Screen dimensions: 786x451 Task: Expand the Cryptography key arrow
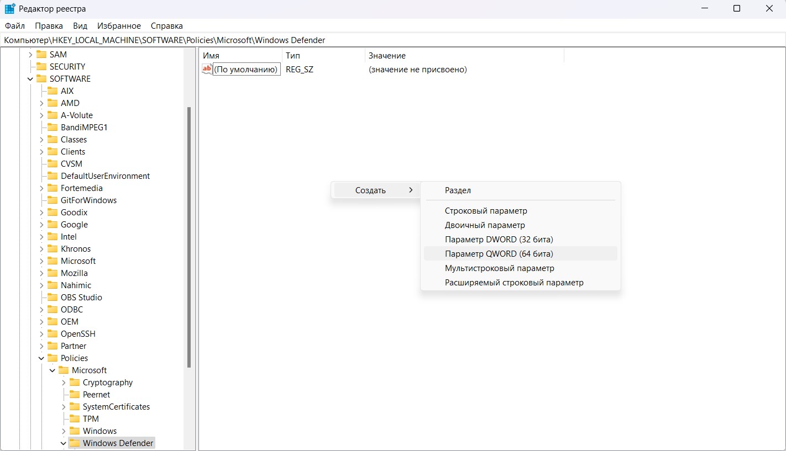[x=64, y=382]
